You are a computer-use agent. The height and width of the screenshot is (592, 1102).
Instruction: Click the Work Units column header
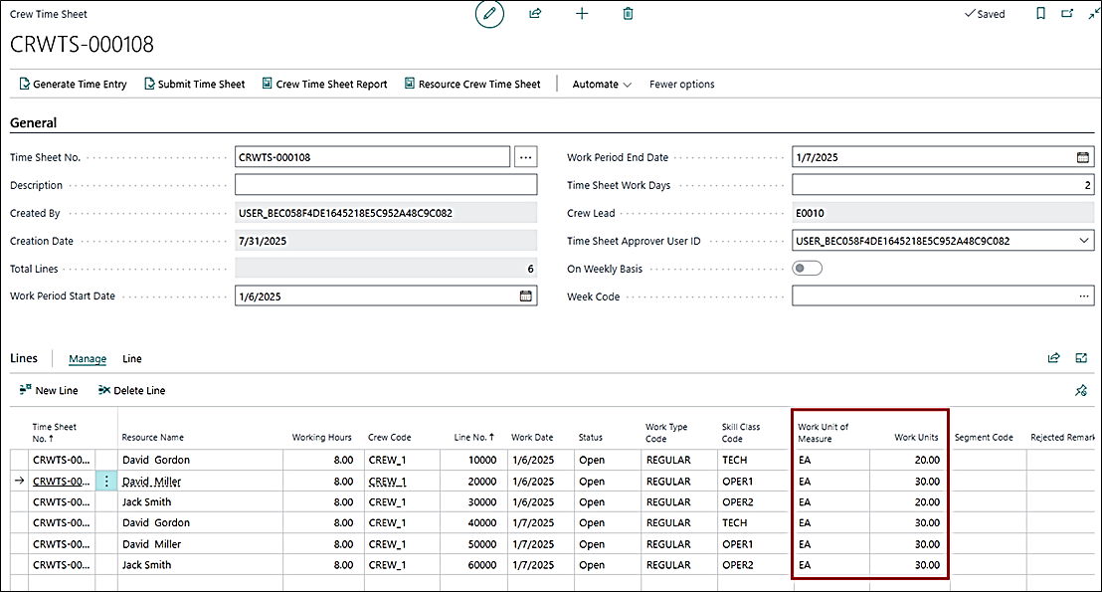pos(916,438)
